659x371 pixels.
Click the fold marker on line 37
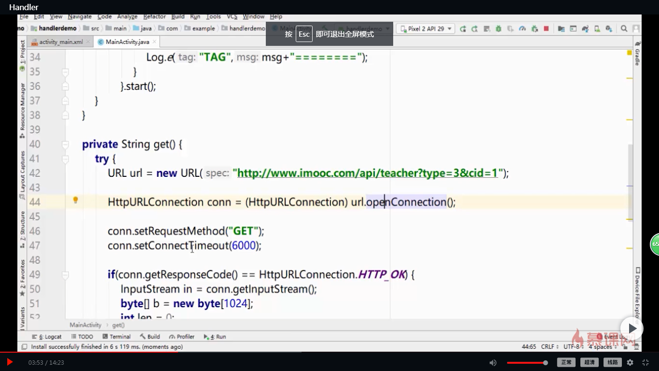click(x=66, y=101)
